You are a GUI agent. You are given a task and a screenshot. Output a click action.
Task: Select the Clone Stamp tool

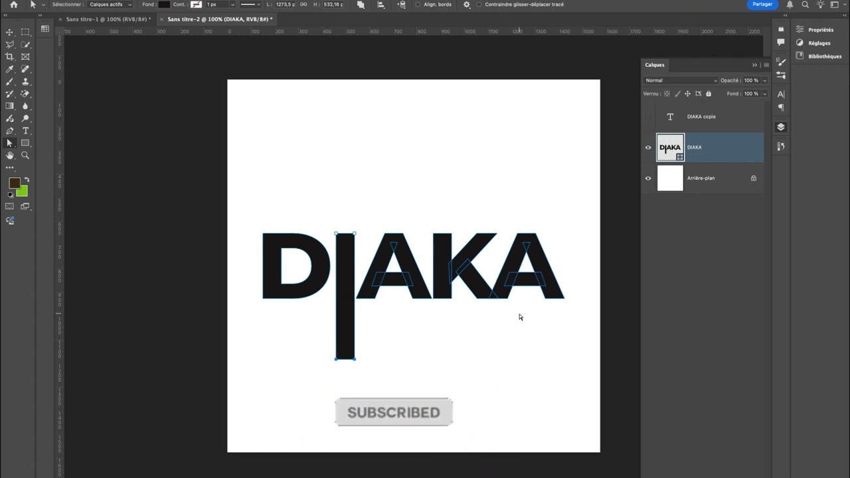pyautogui.click(x=25, y=82)
